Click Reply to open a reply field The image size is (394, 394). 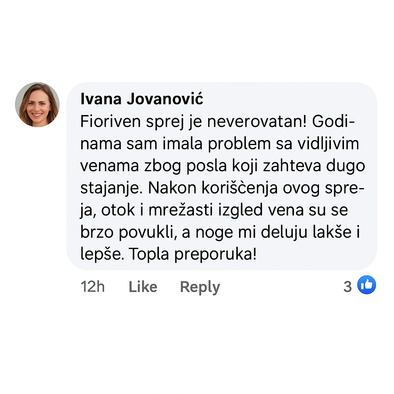200,287
